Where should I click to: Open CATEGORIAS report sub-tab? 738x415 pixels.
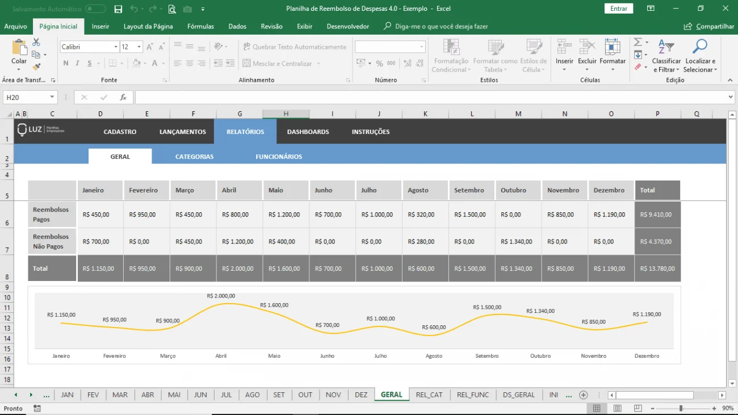tap(194, 157)
